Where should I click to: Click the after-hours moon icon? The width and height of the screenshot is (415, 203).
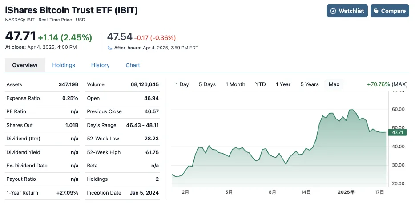pyautogui.click(x=110, y=48)
